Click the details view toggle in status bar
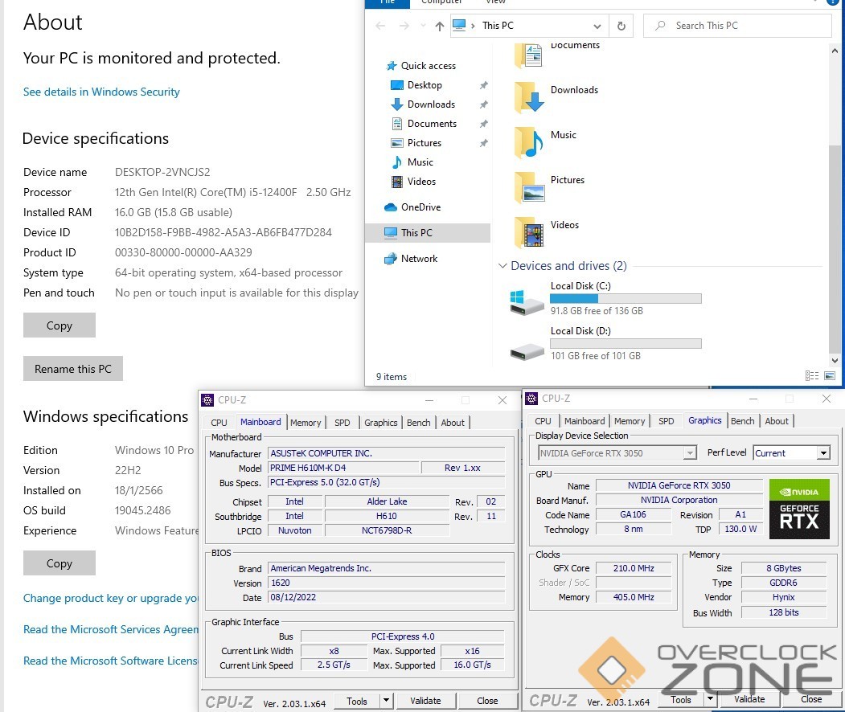This screenshot has height=712, width=845. (810, 376)
